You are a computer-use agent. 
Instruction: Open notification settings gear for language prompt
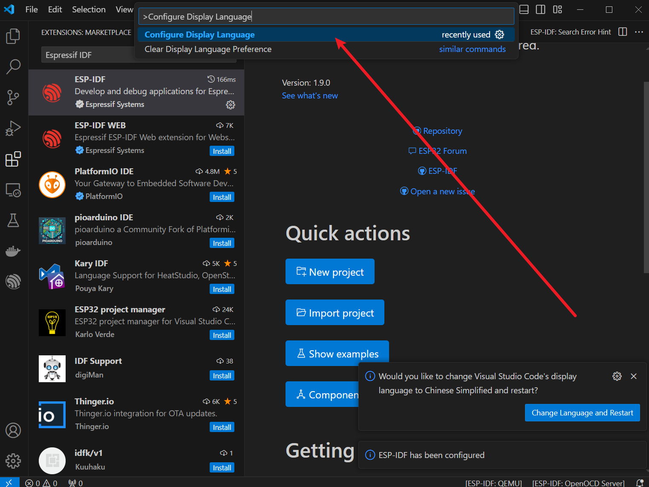coord(617,376)
